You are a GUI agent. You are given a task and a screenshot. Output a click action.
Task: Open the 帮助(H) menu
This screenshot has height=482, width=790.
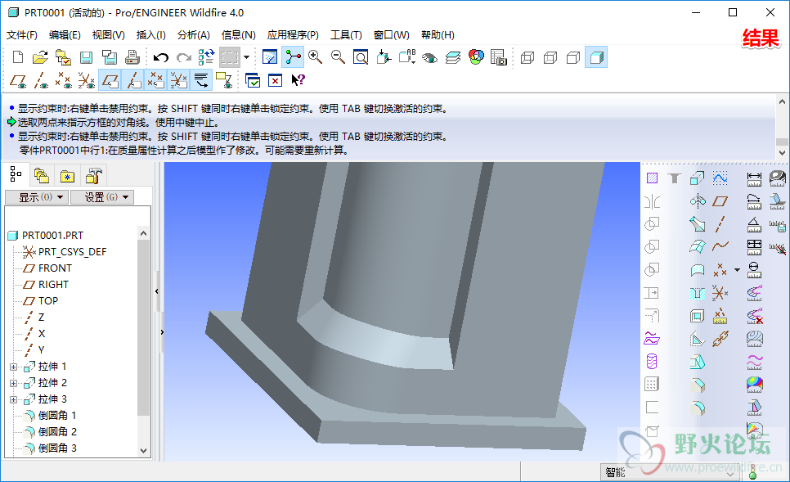[438, 35]
